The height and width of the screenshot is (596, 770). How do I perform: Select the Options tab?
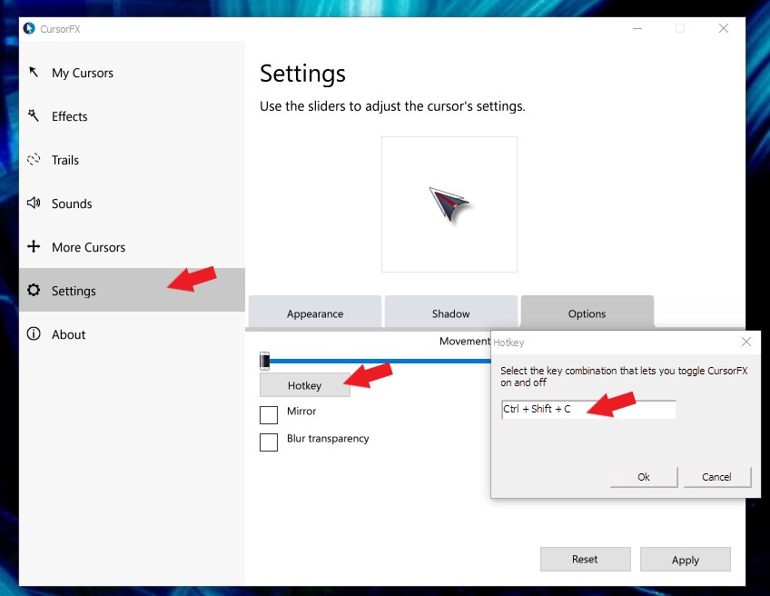587,313
